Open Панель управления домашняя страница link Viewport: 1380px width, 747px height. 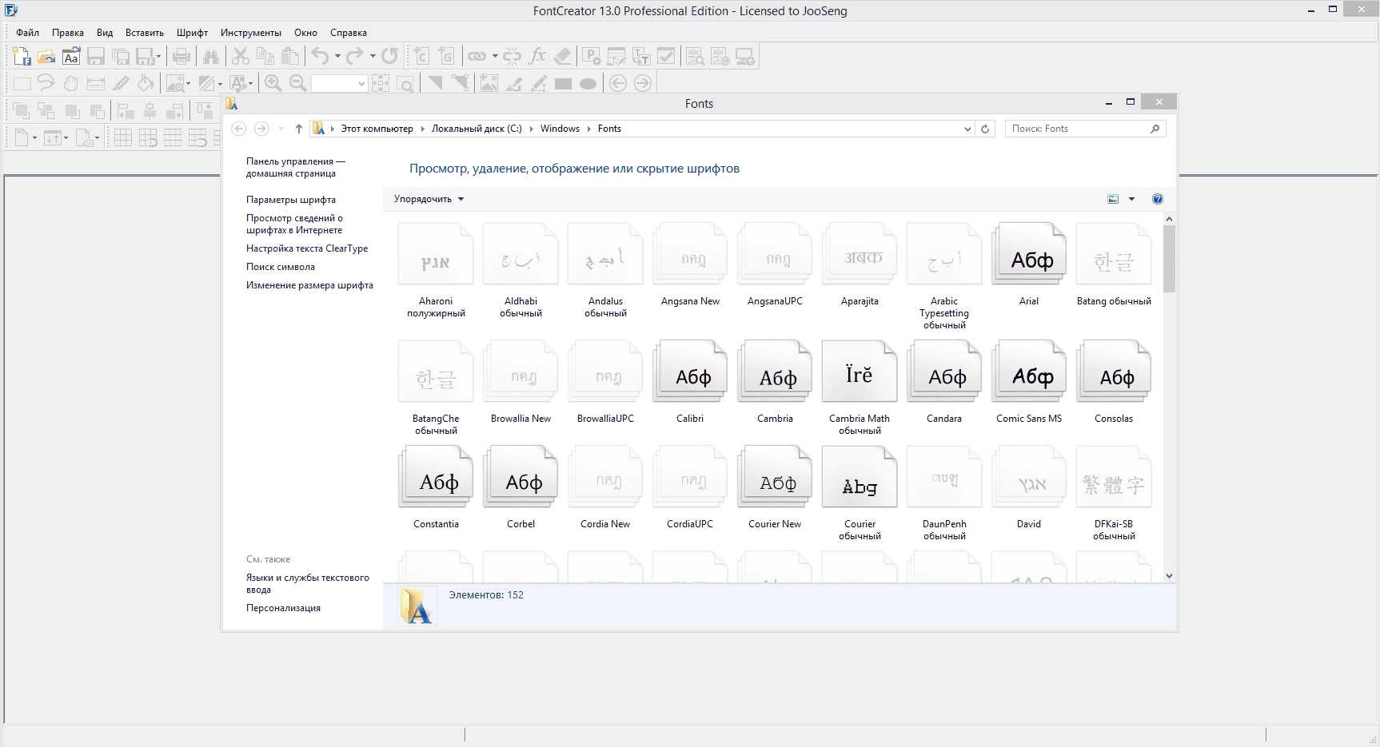[296, 167]
